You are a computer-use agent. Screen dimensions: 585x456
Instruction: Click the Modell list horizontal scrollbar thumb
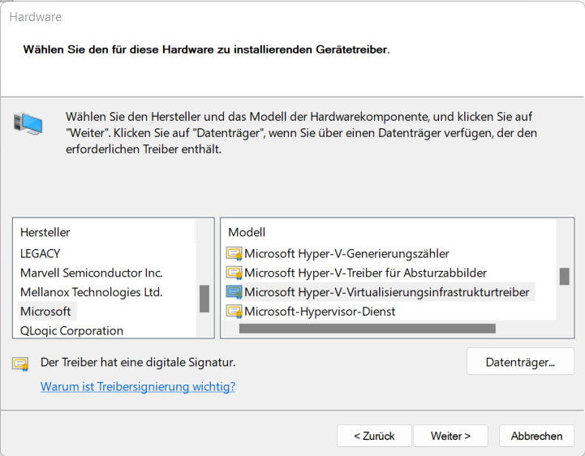click(368, 329)
